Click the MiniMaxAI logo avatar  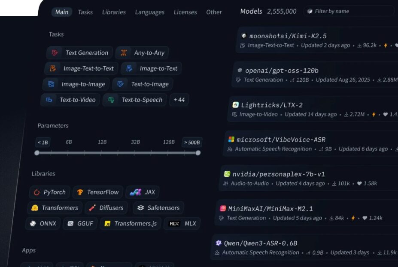pyautogui.click(x=222, y=208)
